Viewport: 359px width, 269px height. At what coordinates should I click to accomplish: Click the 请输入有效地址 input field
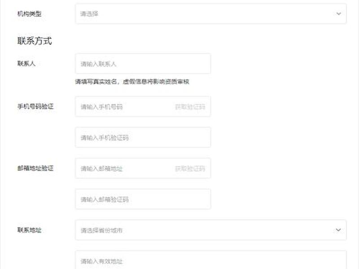tap(210, 260)
